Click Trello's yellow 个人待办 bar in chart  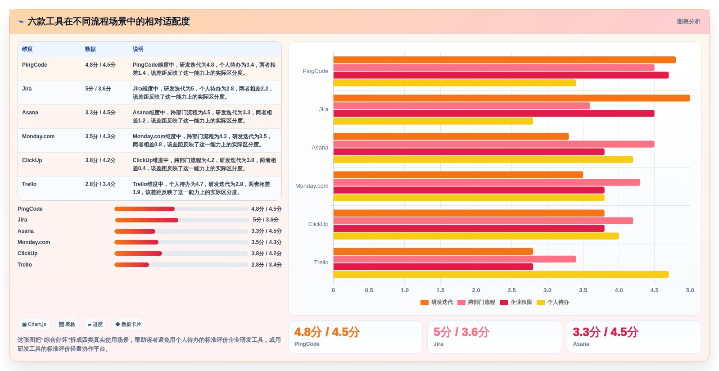501,275
